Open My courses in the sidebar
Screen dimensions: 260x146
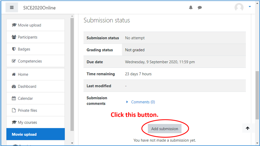click(x=27, y=122)
